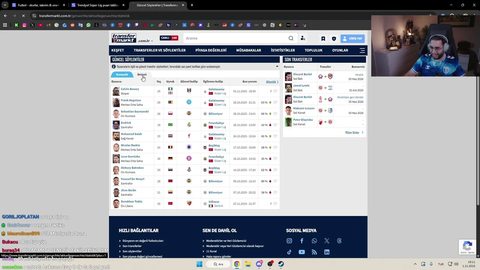The width and height of the screenshot is (480, 270).
Task: Open the bookmark watchlist icon
Action: click(323, 39)
